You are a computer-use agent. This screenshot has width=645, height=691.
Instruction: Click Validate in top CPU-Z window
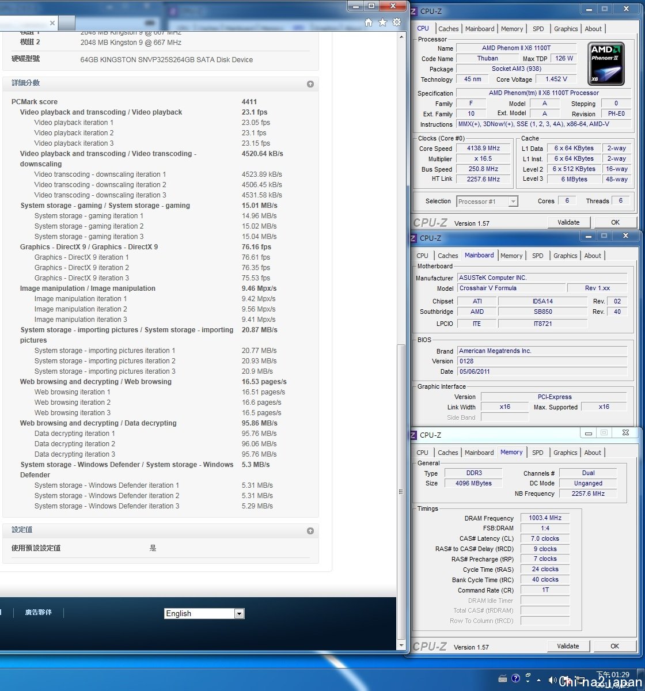[568, 222]
